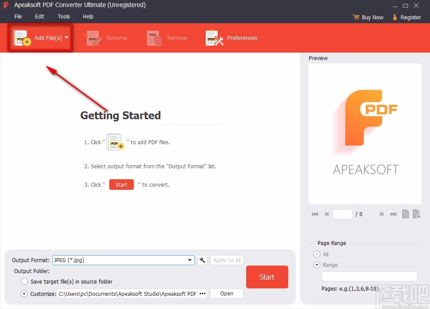
Task: Open the Tools menu
Action: pyautogui.click(x=64, y=16)
